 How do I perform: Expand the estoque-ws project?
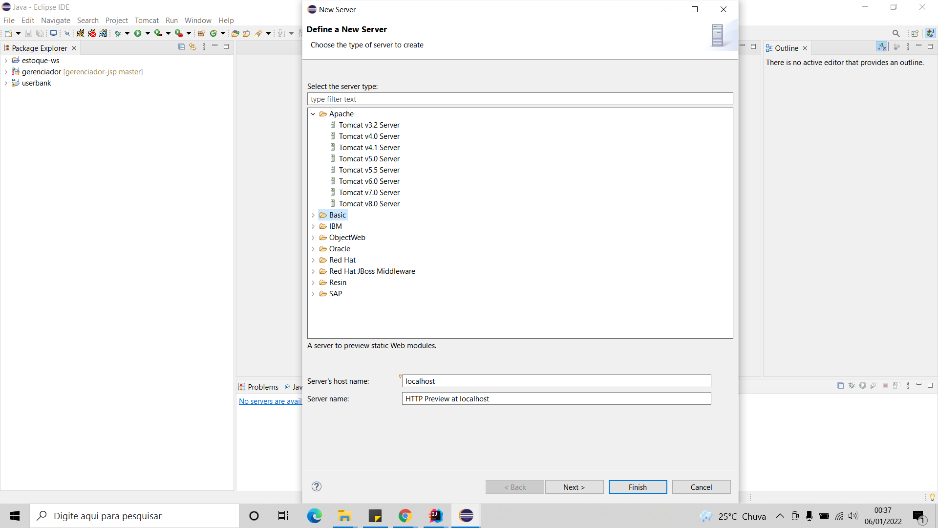point(6,61)
